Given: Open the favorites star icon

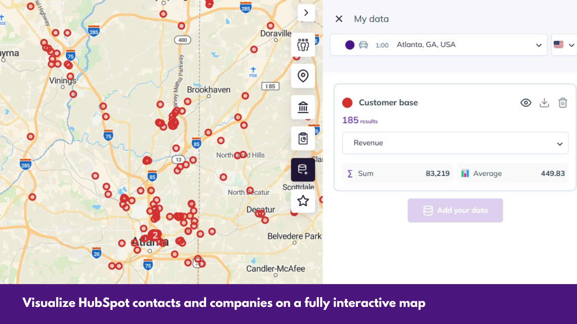Looking at the screenshot, I should pyautogui.click(x=303, y=201).
